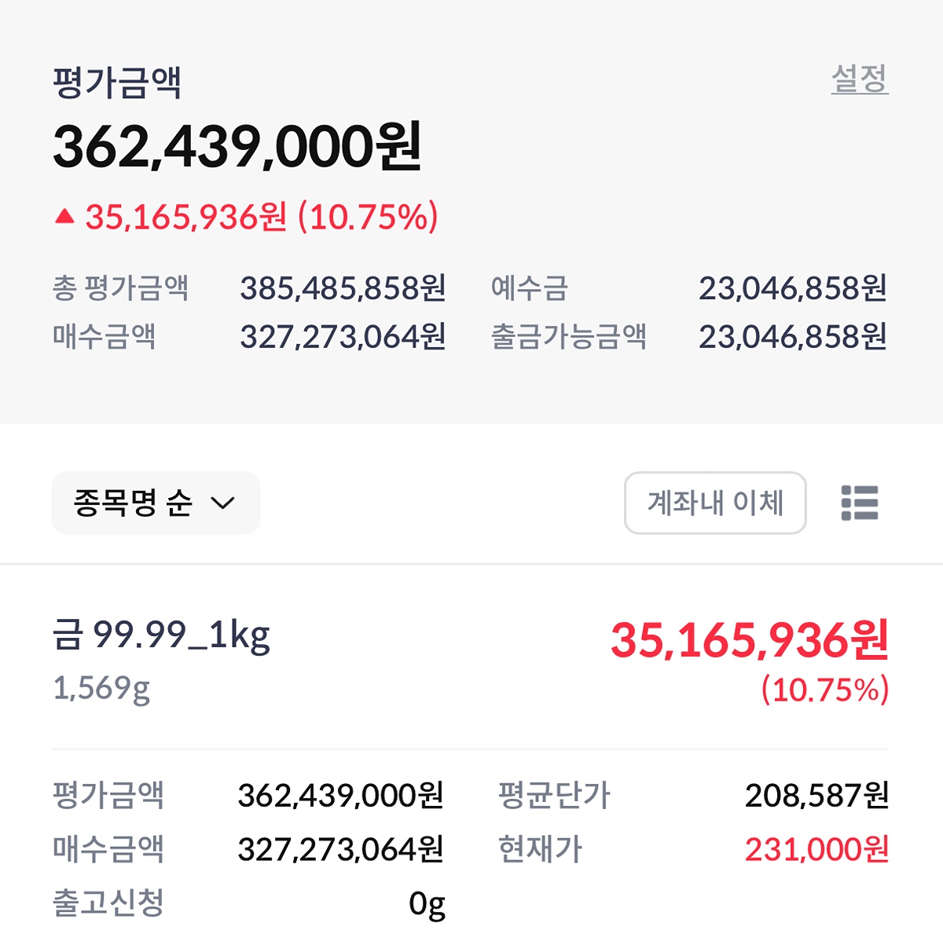Select the 금 99.99_1kg holding
This screenshot has height=952, width=943.
[x=162, y=635]
